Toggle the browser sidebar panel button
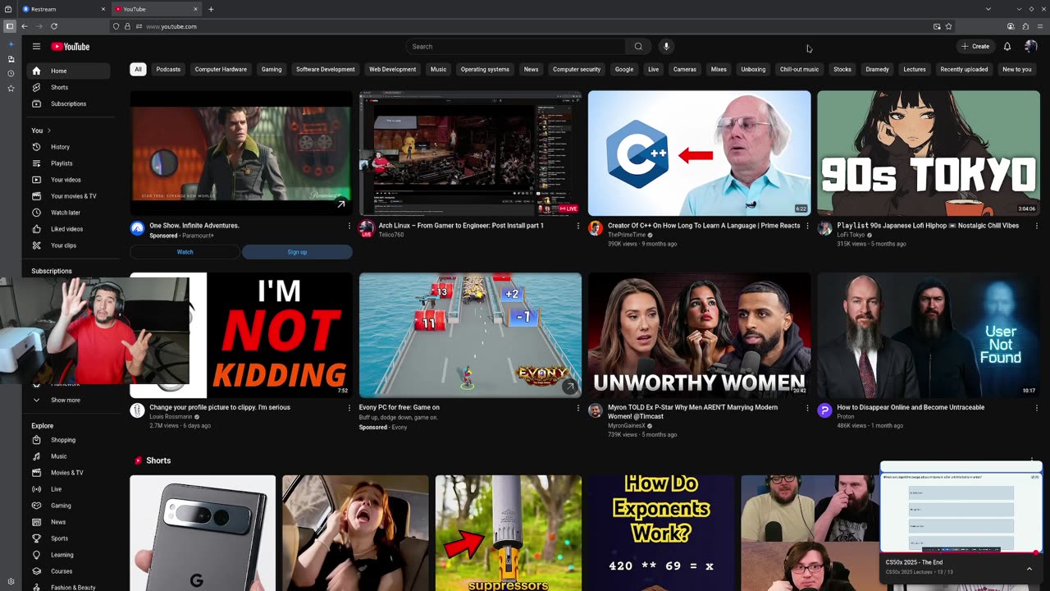This screenshot has height=591, width=1050. 9,26
